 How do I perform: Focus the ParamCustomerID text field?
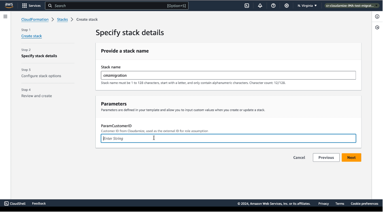[228, 138]
